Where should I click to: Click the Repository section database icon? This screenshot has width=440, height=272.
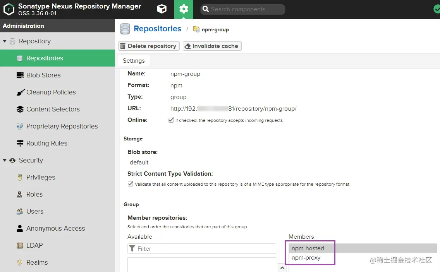[x=12, y=41]
